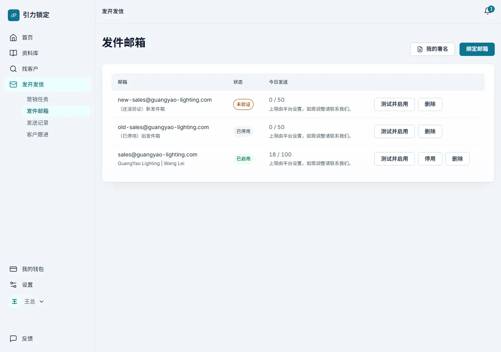Screen dimensions: 501x352
Task: Click the 发件邮箱 page heading
Action: (124, 43)
